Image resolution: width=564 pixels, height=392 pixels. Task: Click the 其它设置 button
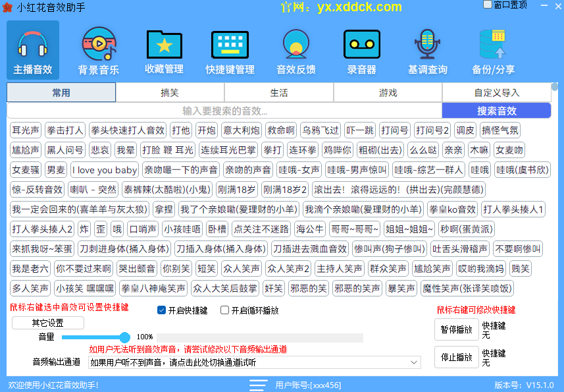48,323
